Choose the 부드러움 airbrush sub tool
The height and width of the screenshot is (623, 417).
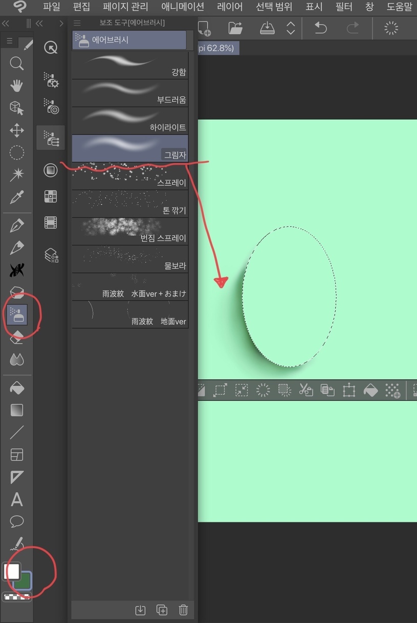130,93
